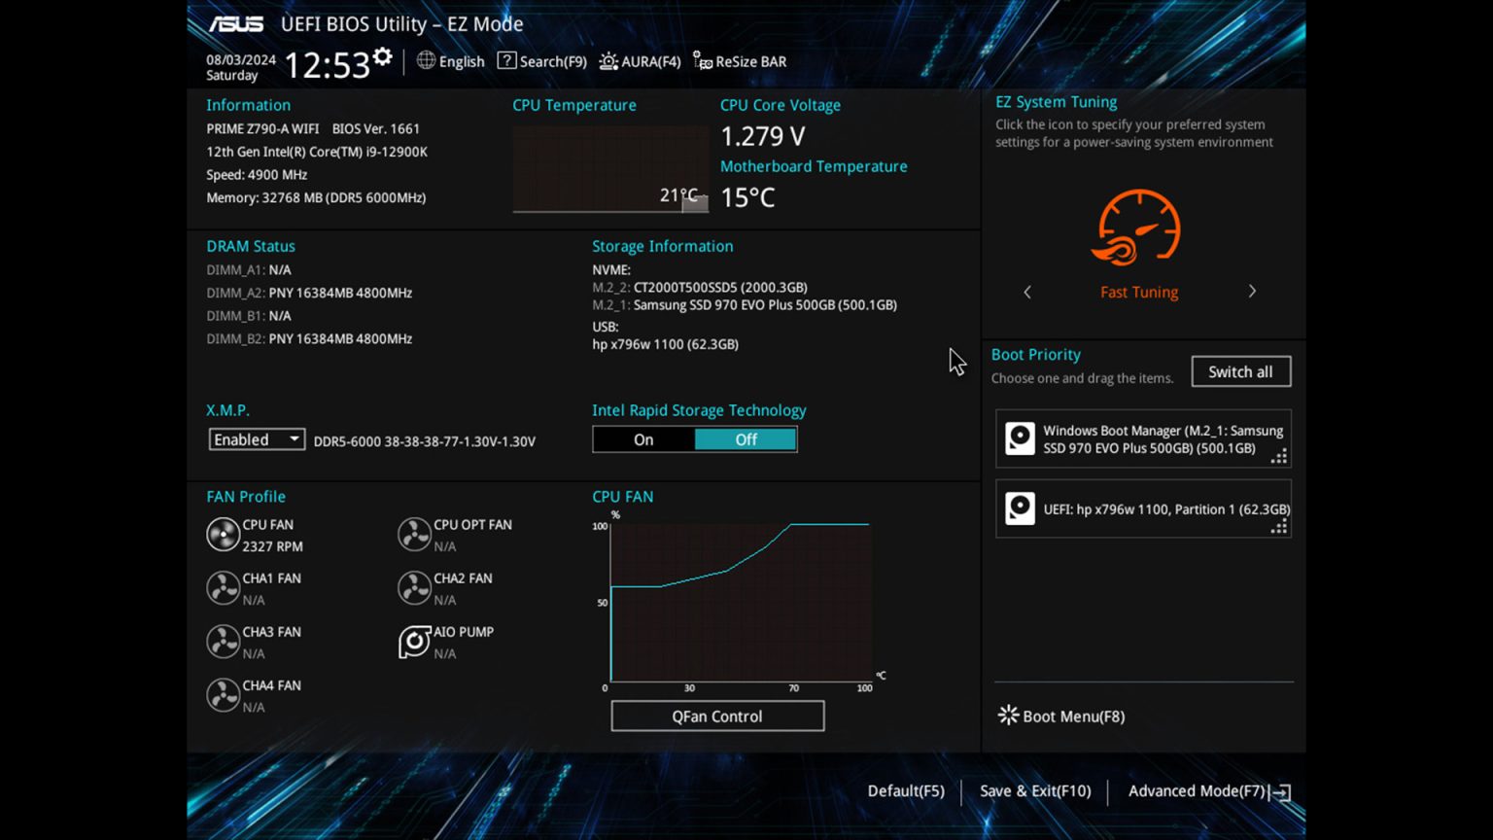Open Search(F9)
Image resolution: width=1493 pixels, height=840 pixels.
[x=542, y=61]
